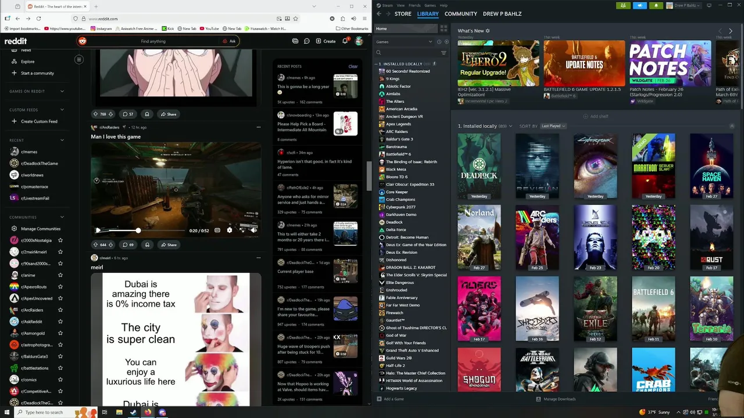Give award on the 760-vote post
The height and width of the screenshot is (418, 744).
[x=147, y=114]
